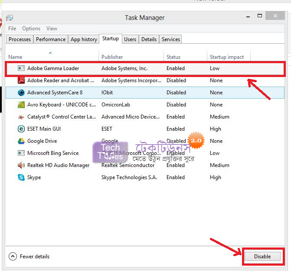Image resolution: width=291 pixels, height=273 pixels.
Task: Sort entries by the Status column
Action: tap(173, 57)
